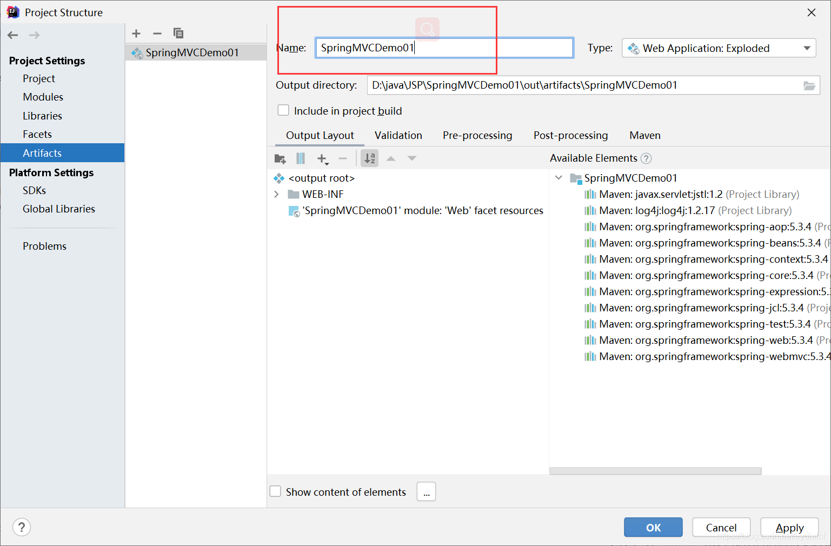Browse for output directory folder

click(x=809, y=85)
